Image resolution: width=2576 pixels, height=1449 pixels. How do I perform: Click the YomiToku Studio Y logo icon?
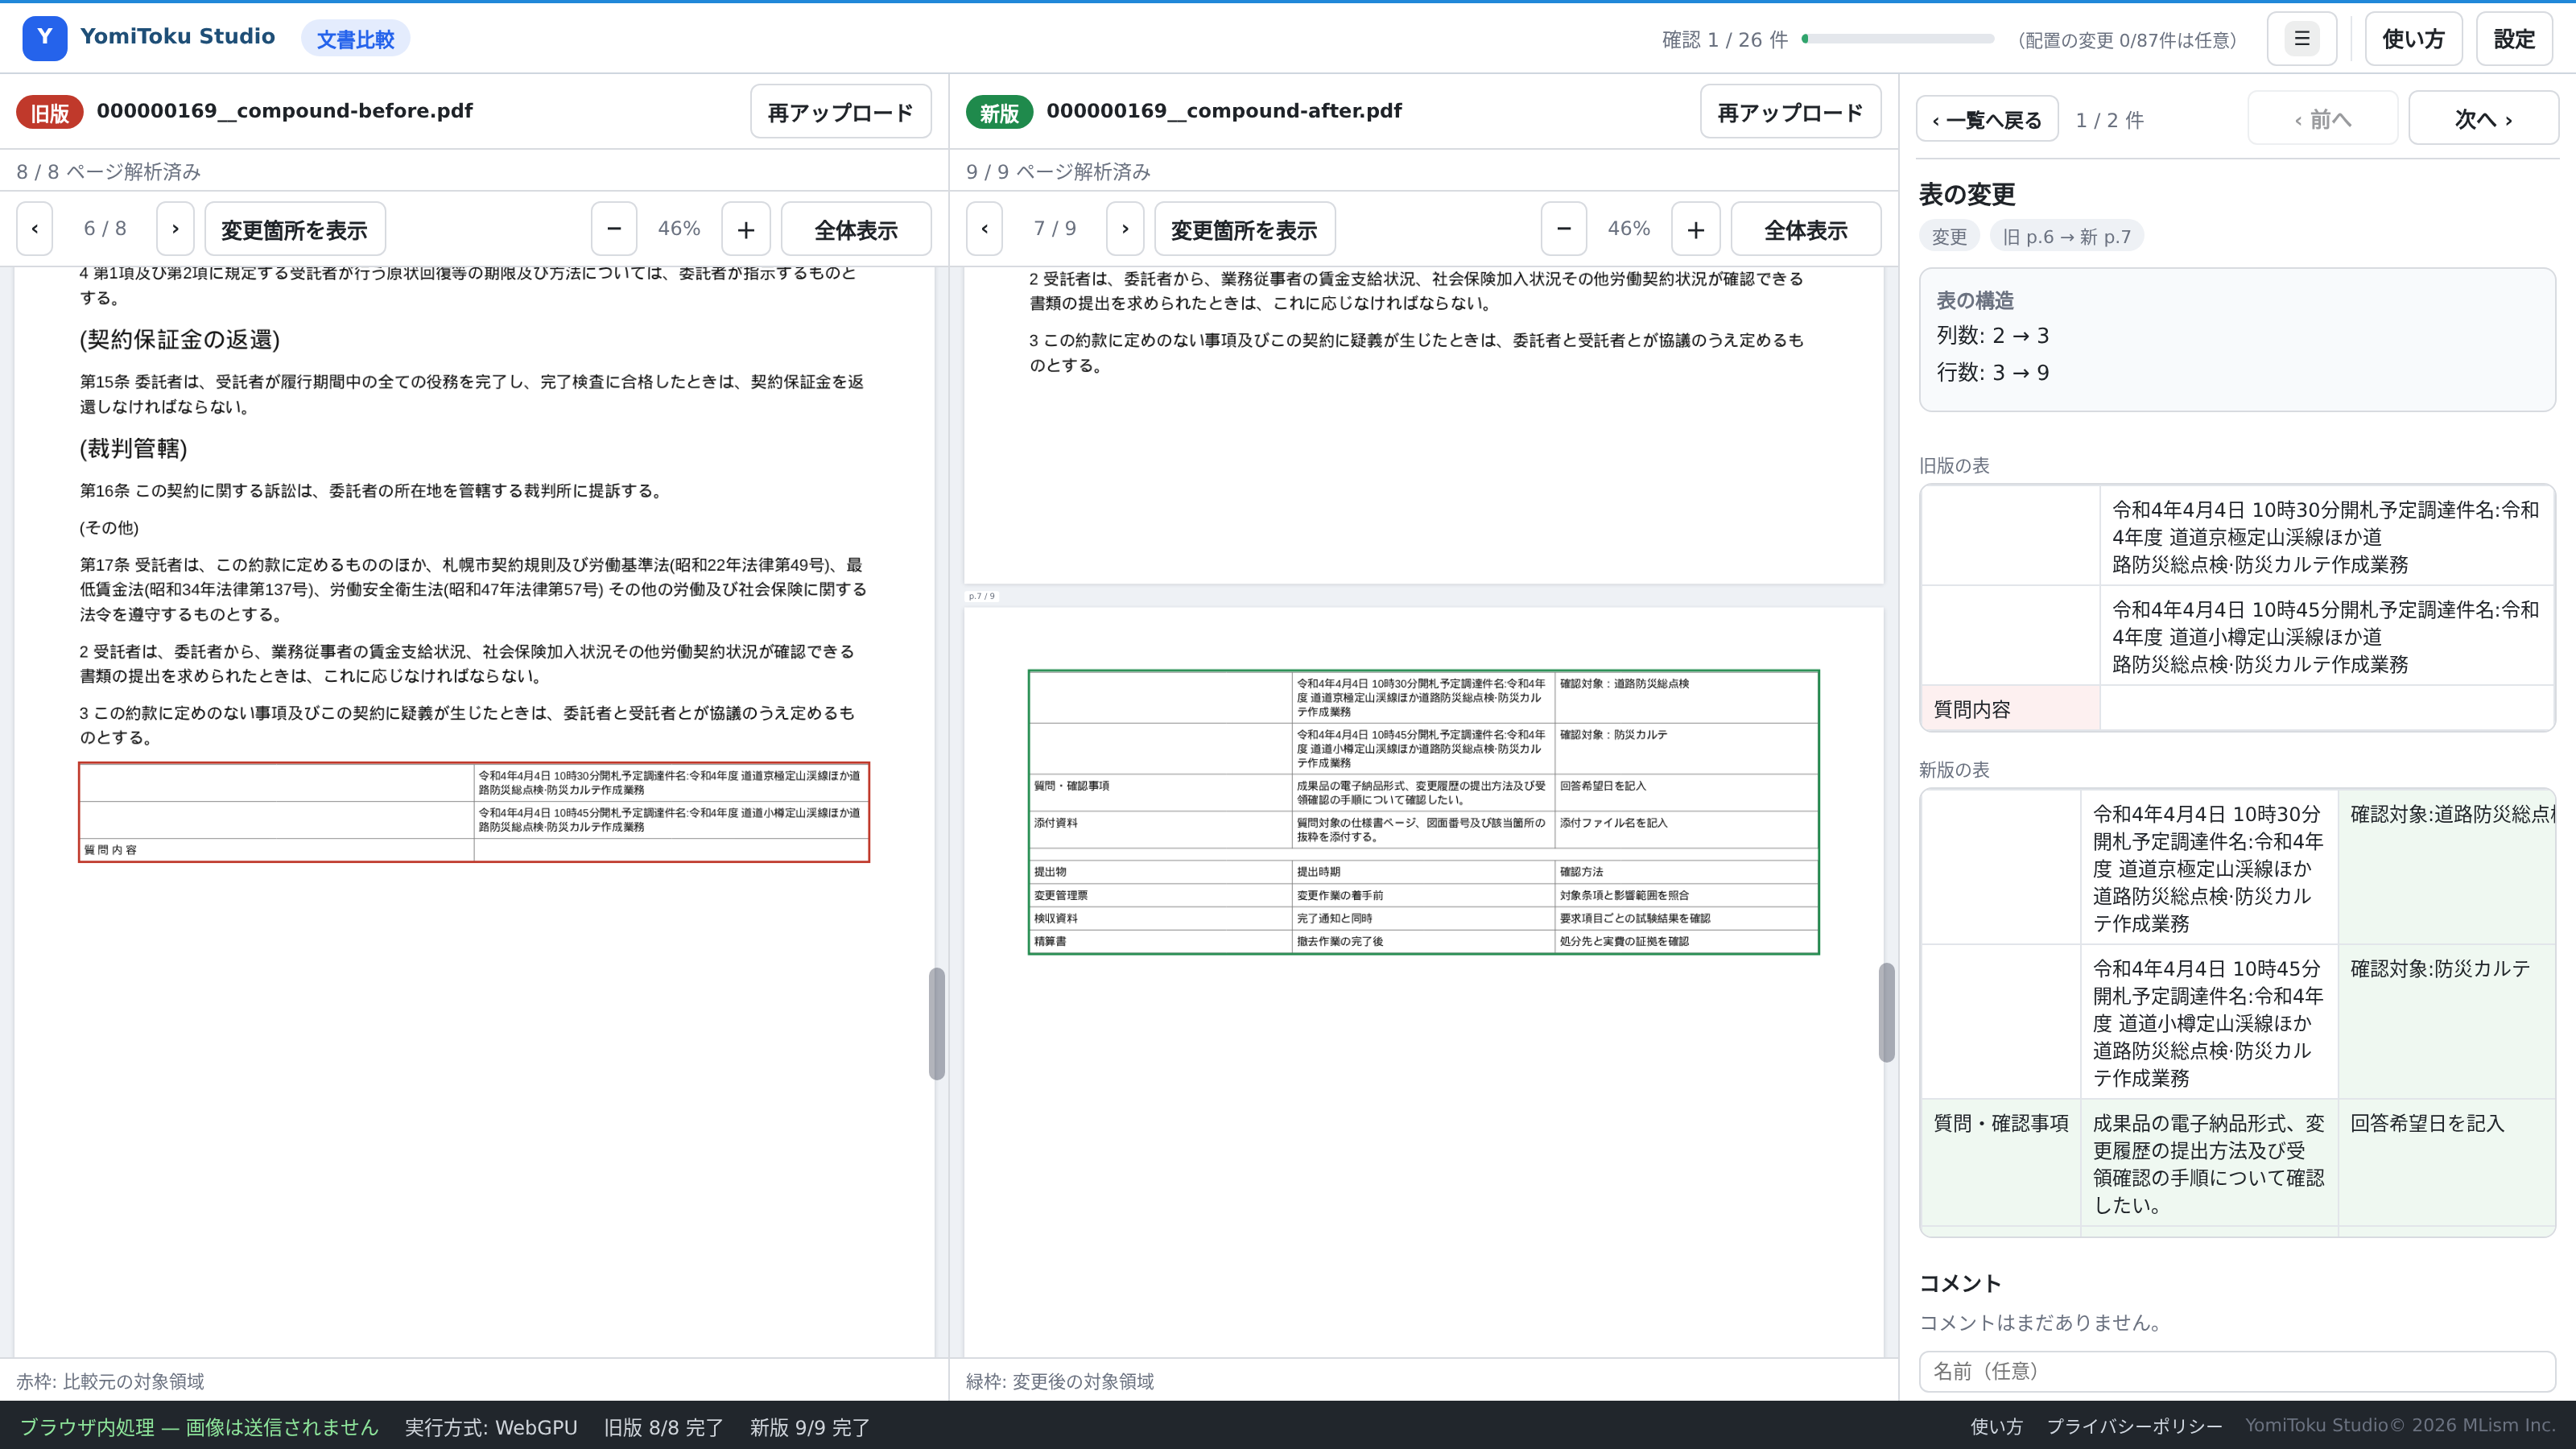[x=45, y=38]
